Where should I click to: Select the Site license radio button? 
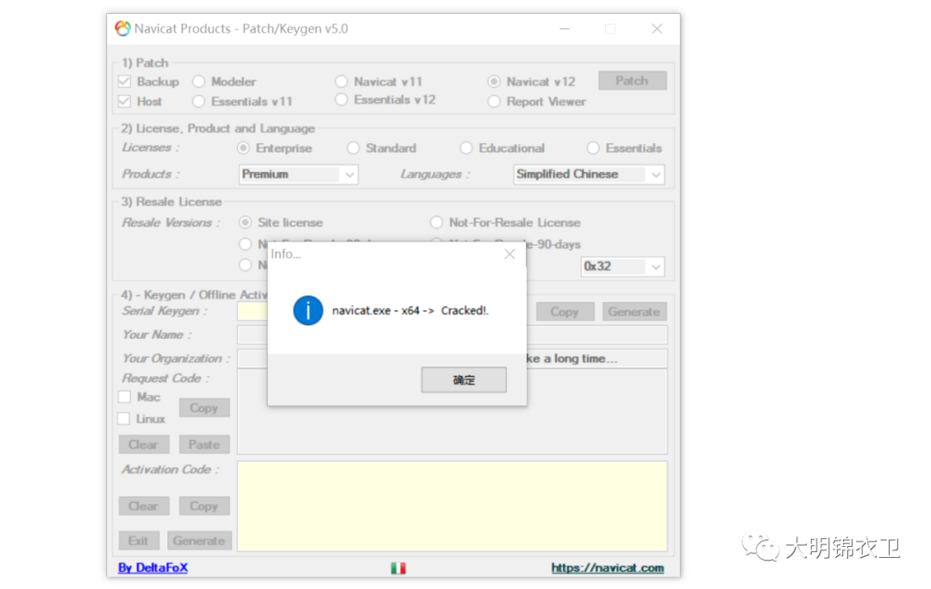[x=245, y=222]
